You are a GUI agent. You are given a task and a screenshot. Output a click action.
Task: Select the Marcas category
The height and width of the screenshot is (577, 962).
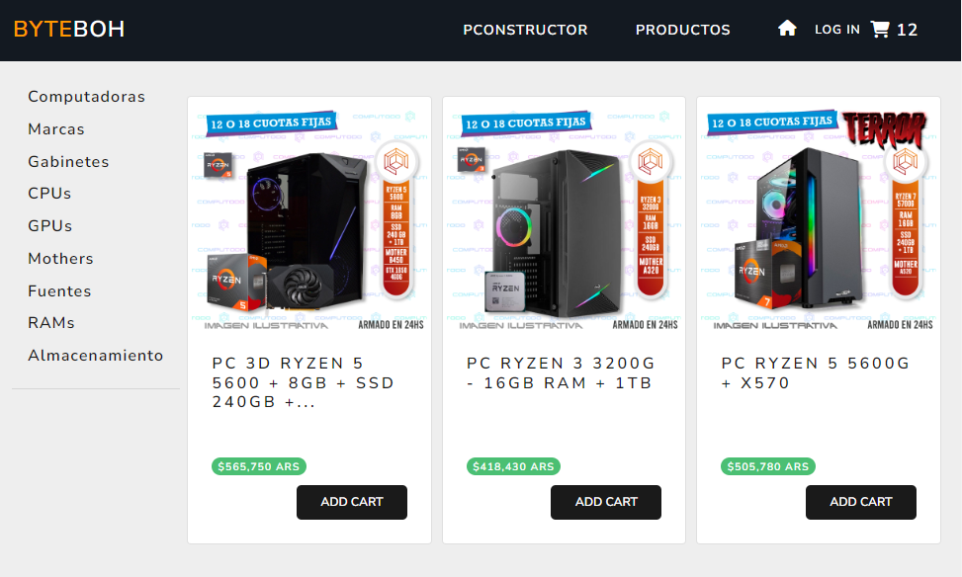56,128
